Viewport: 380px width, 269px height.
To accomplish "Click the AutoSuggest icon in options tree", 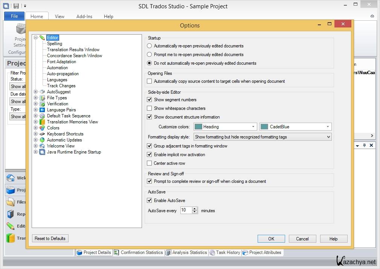I will click(x=42, y=92).
